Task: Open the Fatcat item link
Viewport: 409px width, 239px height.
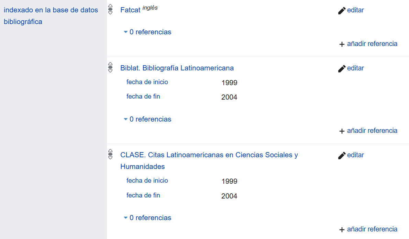Action: pyautogui.click(x=130, y=10)
